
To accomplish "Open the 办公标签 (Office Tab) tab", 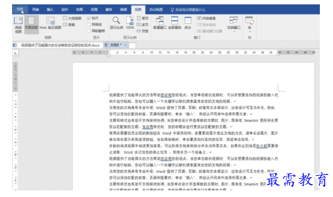I will [156, 9].
